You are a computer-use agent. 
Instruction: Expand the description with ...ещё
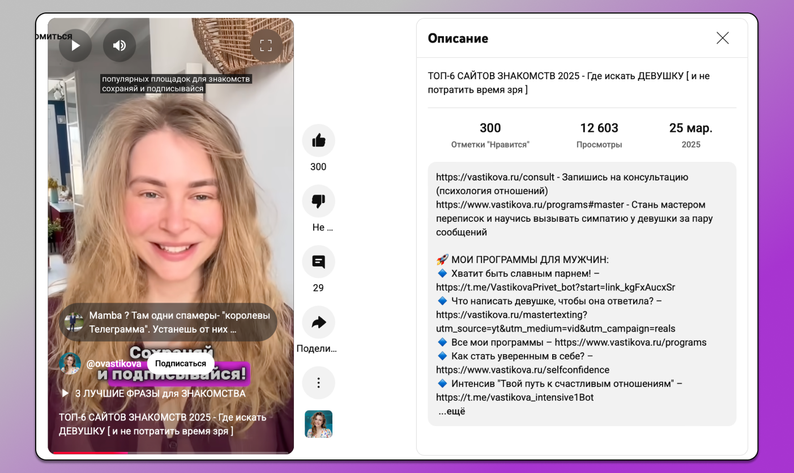[x=451, y=411]
